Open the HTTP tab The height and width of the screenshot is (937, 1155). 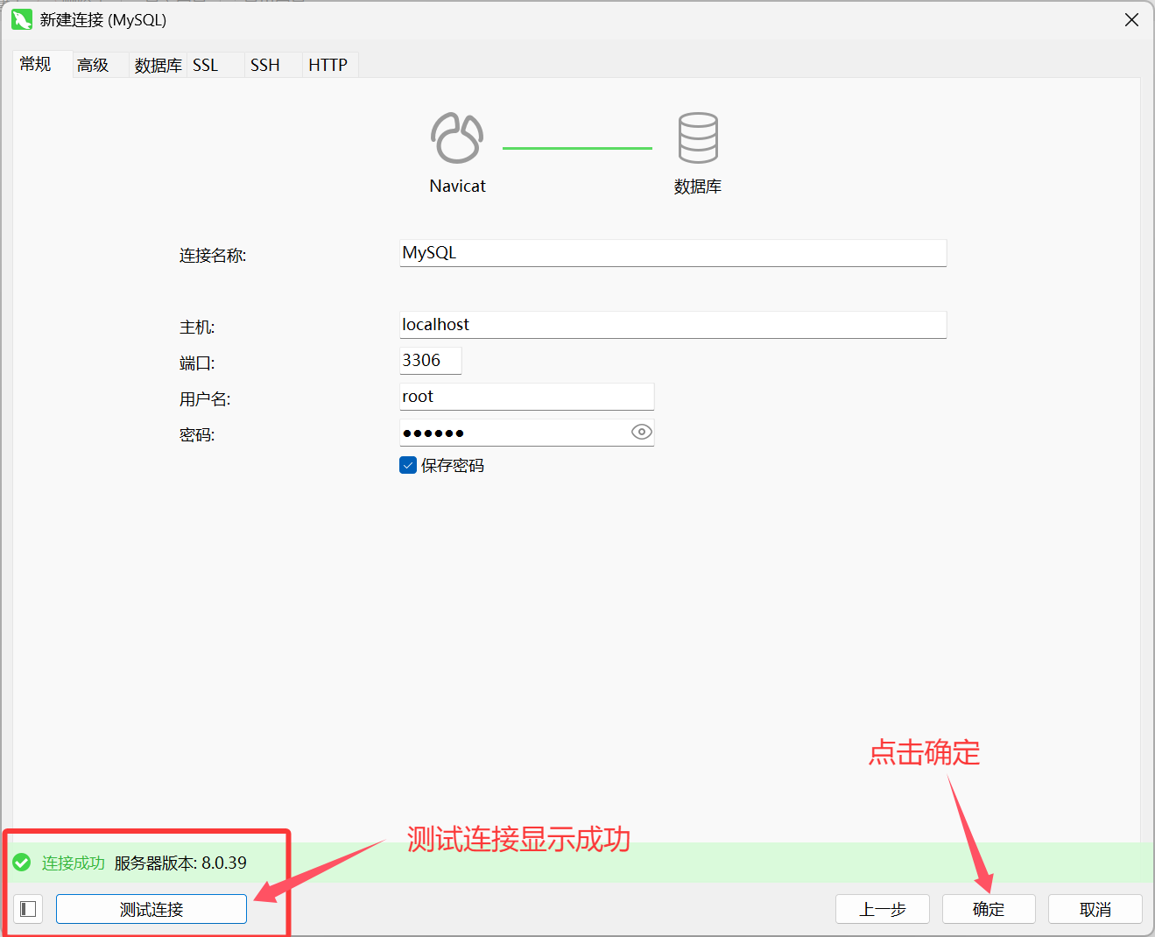328,65
